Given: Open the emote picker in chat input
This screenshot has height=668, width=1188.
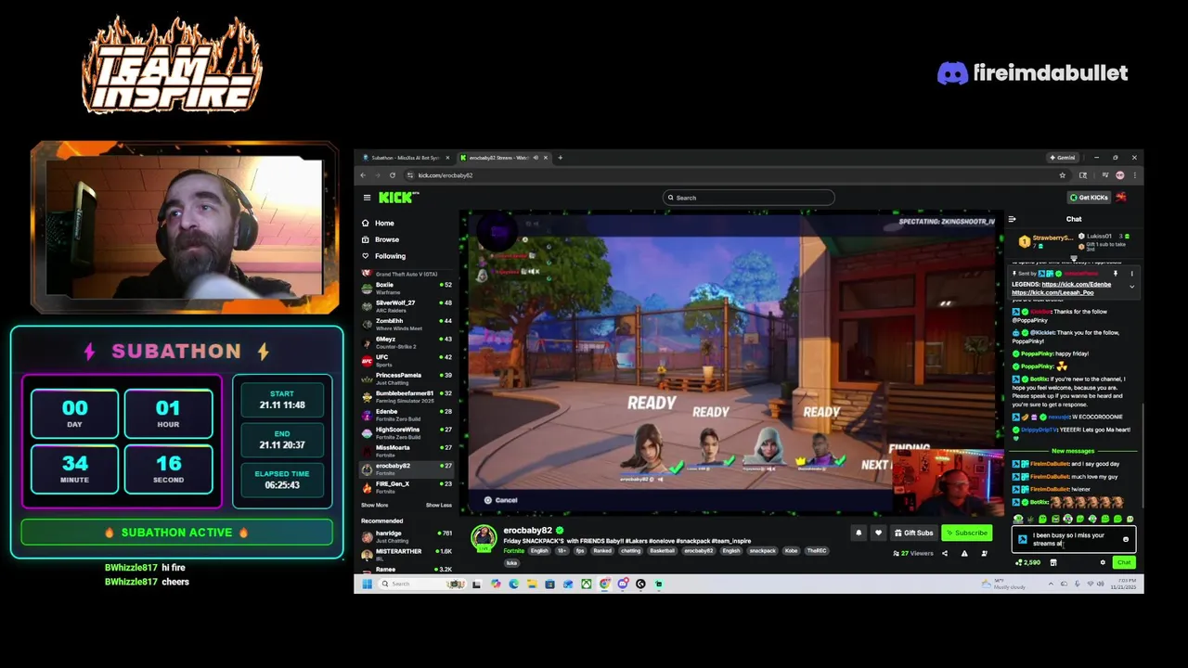Looking at the screenshot, I should [x=1126, y=539].
